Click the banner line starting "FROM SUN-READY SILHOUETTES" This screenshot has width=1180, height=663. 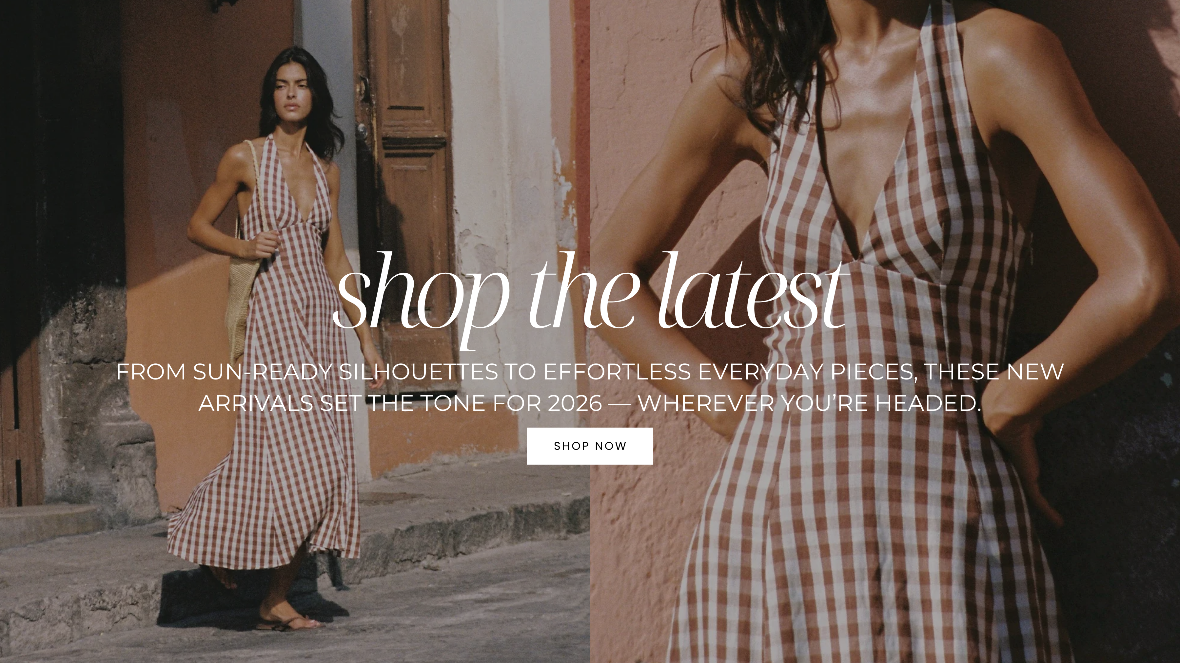[590, 372]
